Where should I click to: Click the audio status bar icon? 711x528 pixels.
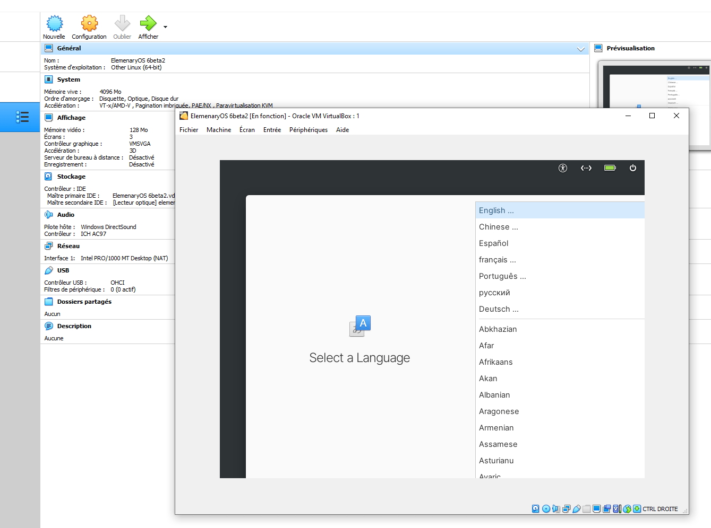(x=556, y=509)
